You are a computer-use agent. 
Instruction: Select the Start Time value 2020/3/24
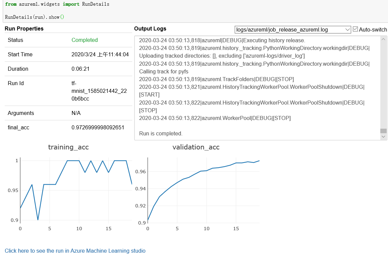100,55
